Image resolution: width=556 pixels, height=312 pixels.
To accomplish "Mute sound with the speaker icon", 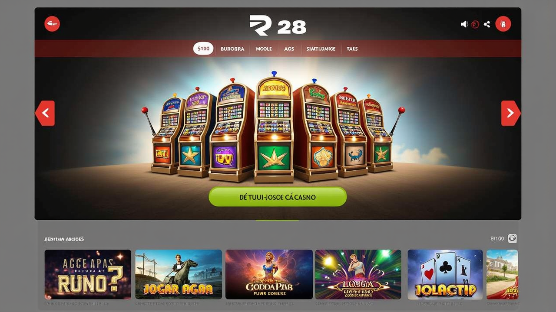I will click(464, 24).
